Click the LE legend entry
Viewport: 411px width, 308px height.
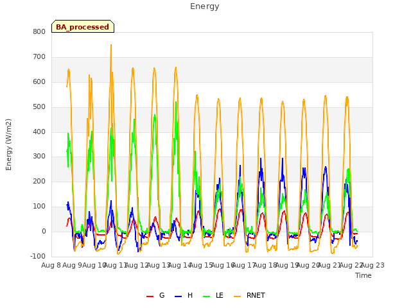(x=213, y=295)
